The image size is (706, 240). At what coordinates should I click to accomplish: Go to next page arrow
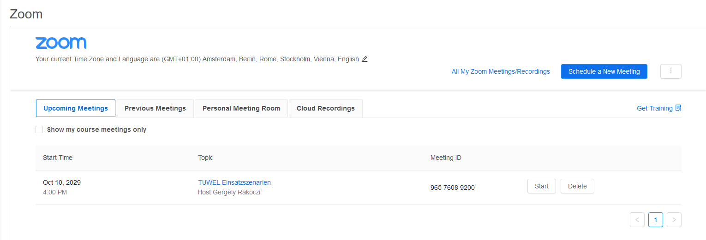tap(674, 220)
